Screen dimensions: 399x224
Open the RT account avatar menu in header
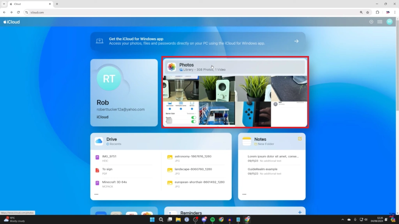click(389, 22)
